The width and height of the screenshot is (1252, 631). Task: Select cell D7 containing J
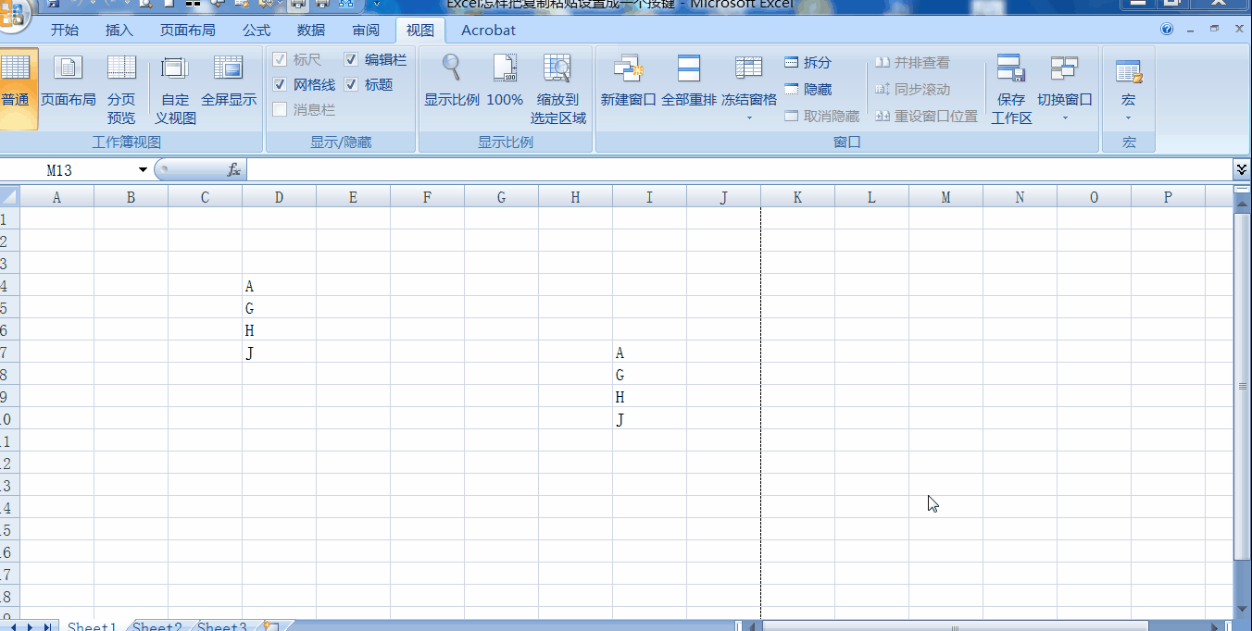279,353
